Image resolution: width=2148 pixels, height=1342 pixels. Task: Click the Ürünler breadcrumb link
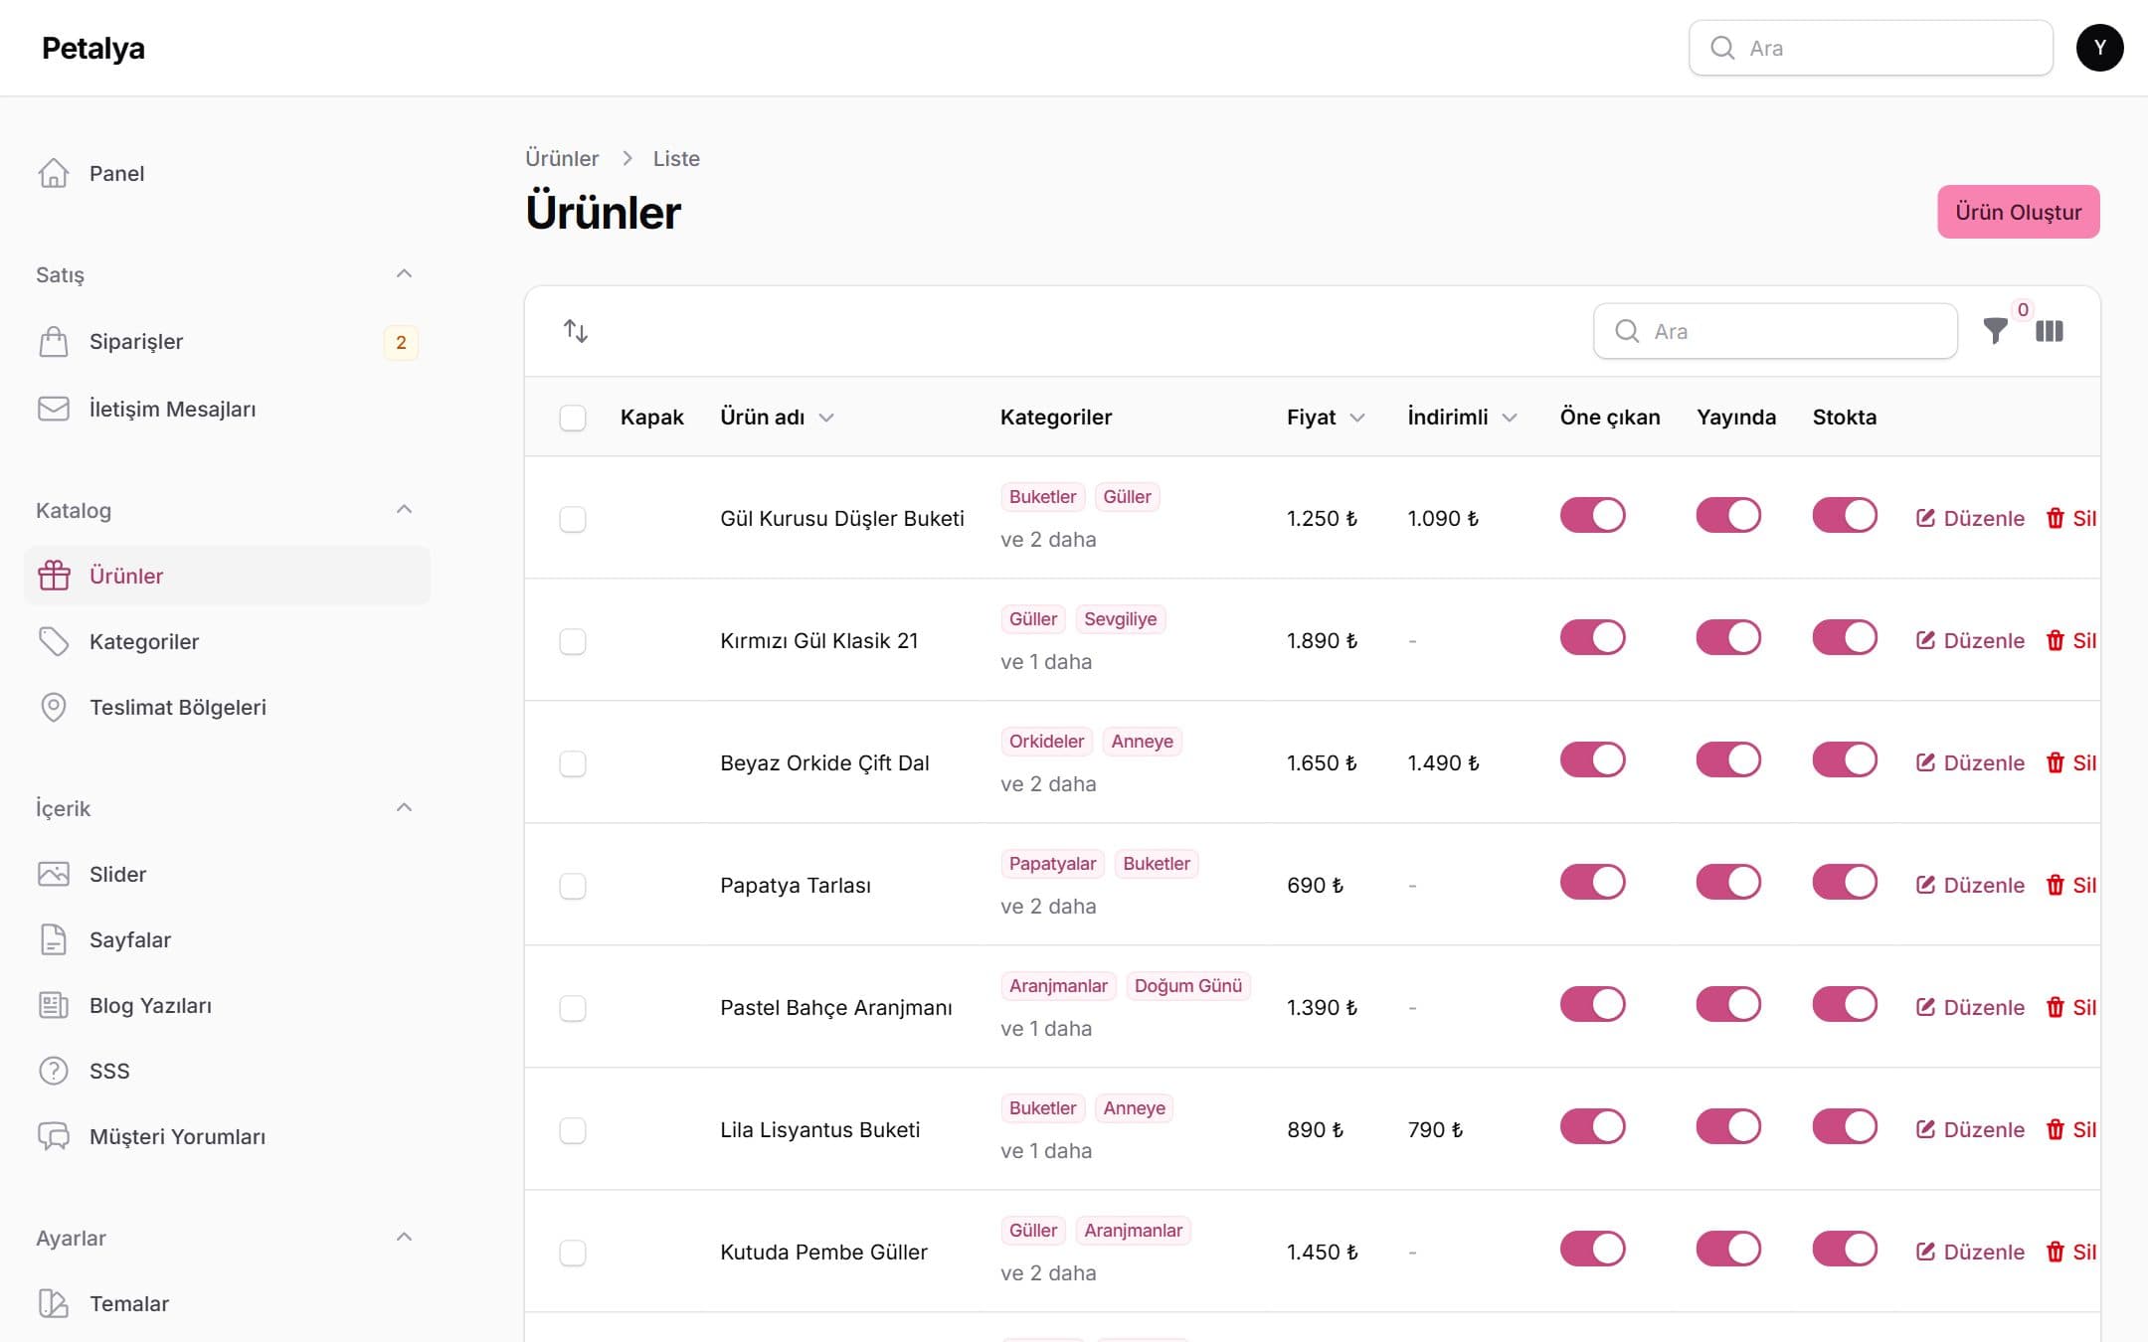pyautogui.click(x=562, y=158)
